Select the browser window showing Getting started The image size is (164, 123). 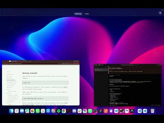point(41,83)
